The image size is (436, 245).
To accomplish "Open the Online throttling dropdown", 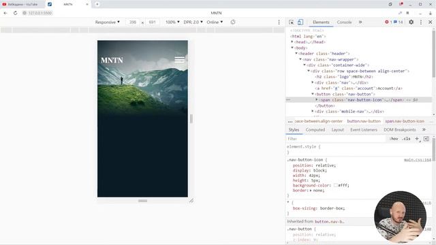I will click(x=215, y=22).
